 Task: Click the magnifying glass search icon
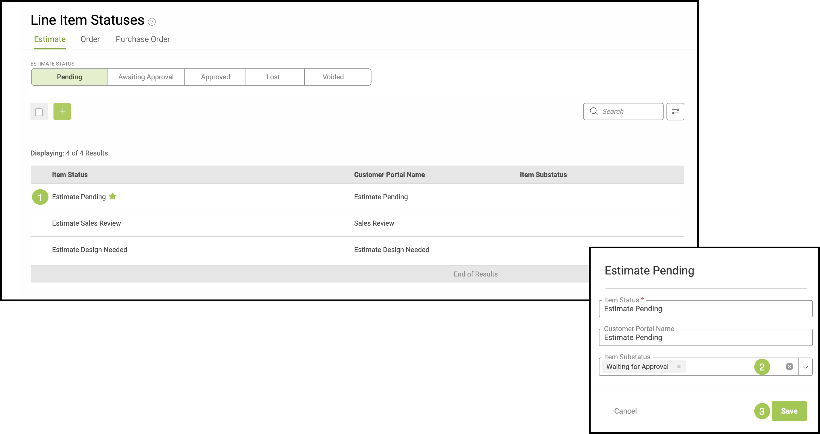594,111
